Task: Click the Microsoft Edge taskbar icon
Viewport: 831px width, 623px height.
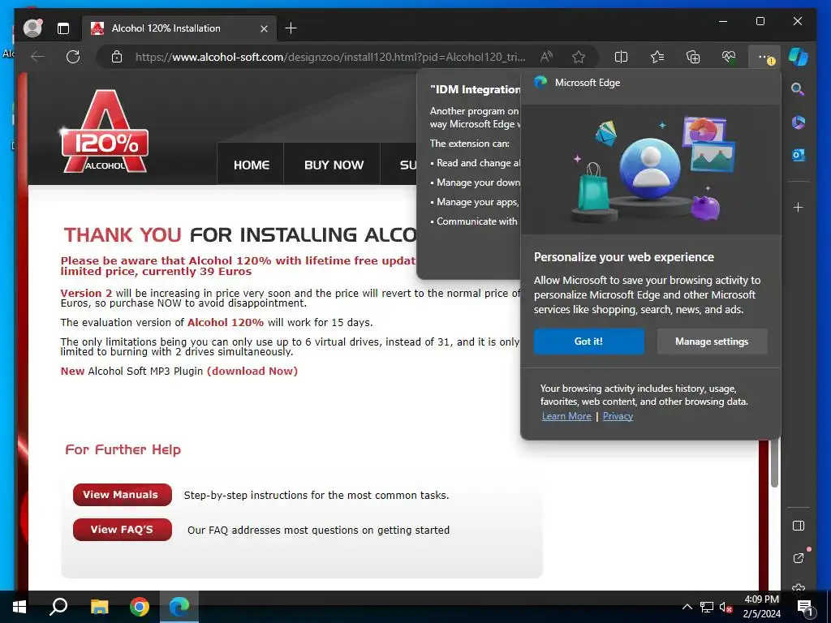Action: click(x=179, y=607)
